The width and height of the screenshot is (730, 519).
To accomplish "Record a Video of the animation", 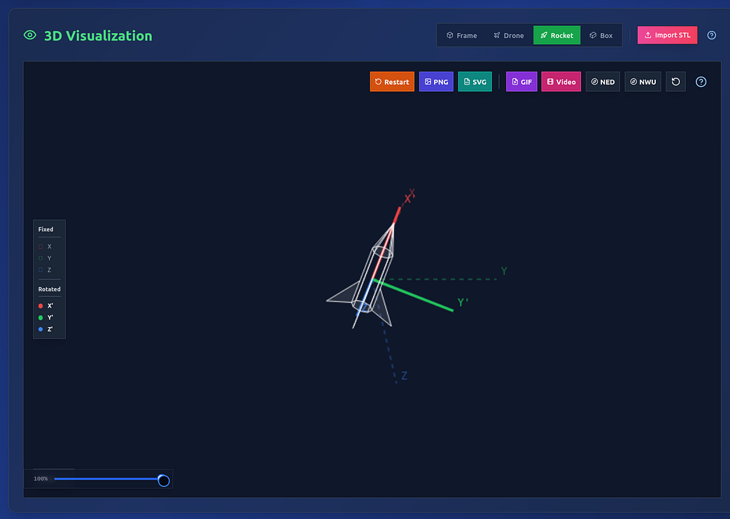I will click(x=561, y=82).
